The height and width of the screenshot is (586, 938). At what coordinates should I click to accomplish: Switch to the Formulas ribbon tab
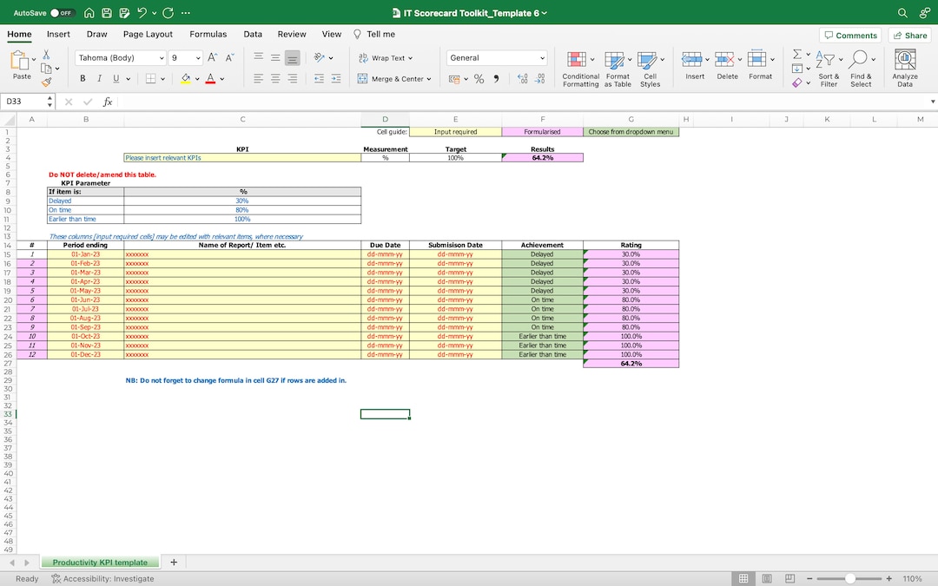click(x=208, y=34)
